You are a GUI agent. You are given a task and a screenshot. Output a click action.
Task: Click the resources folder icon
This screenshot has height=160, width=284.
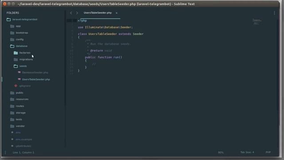tap(12, 99)
